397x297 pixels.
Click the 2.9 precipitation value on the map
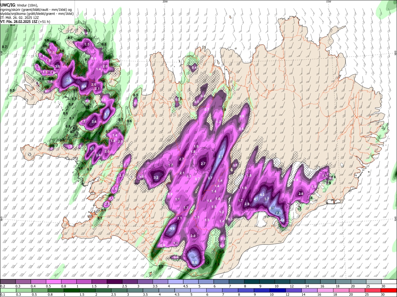click(247, 204)
